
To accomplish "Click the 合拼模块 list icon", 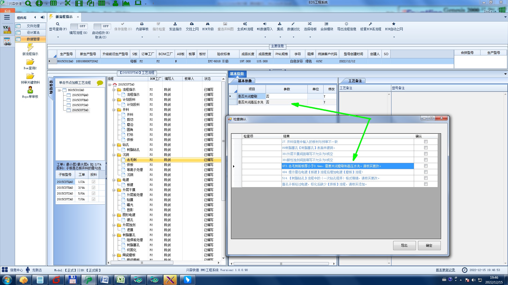I will pos(326,24).
